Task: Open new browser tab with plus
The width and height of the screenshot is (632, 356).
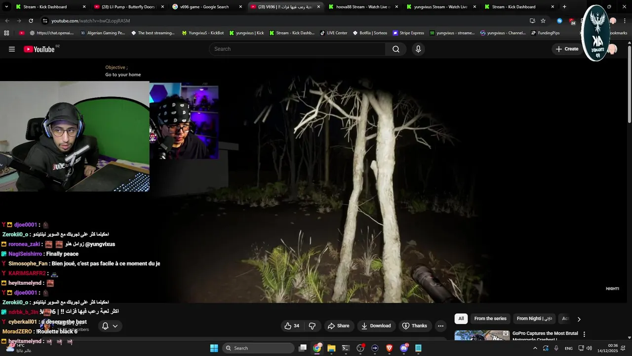Action: [564, 7]
